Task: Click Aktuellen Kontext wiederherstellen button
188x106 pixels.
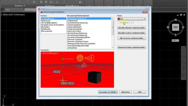Action: coord(132,33)
